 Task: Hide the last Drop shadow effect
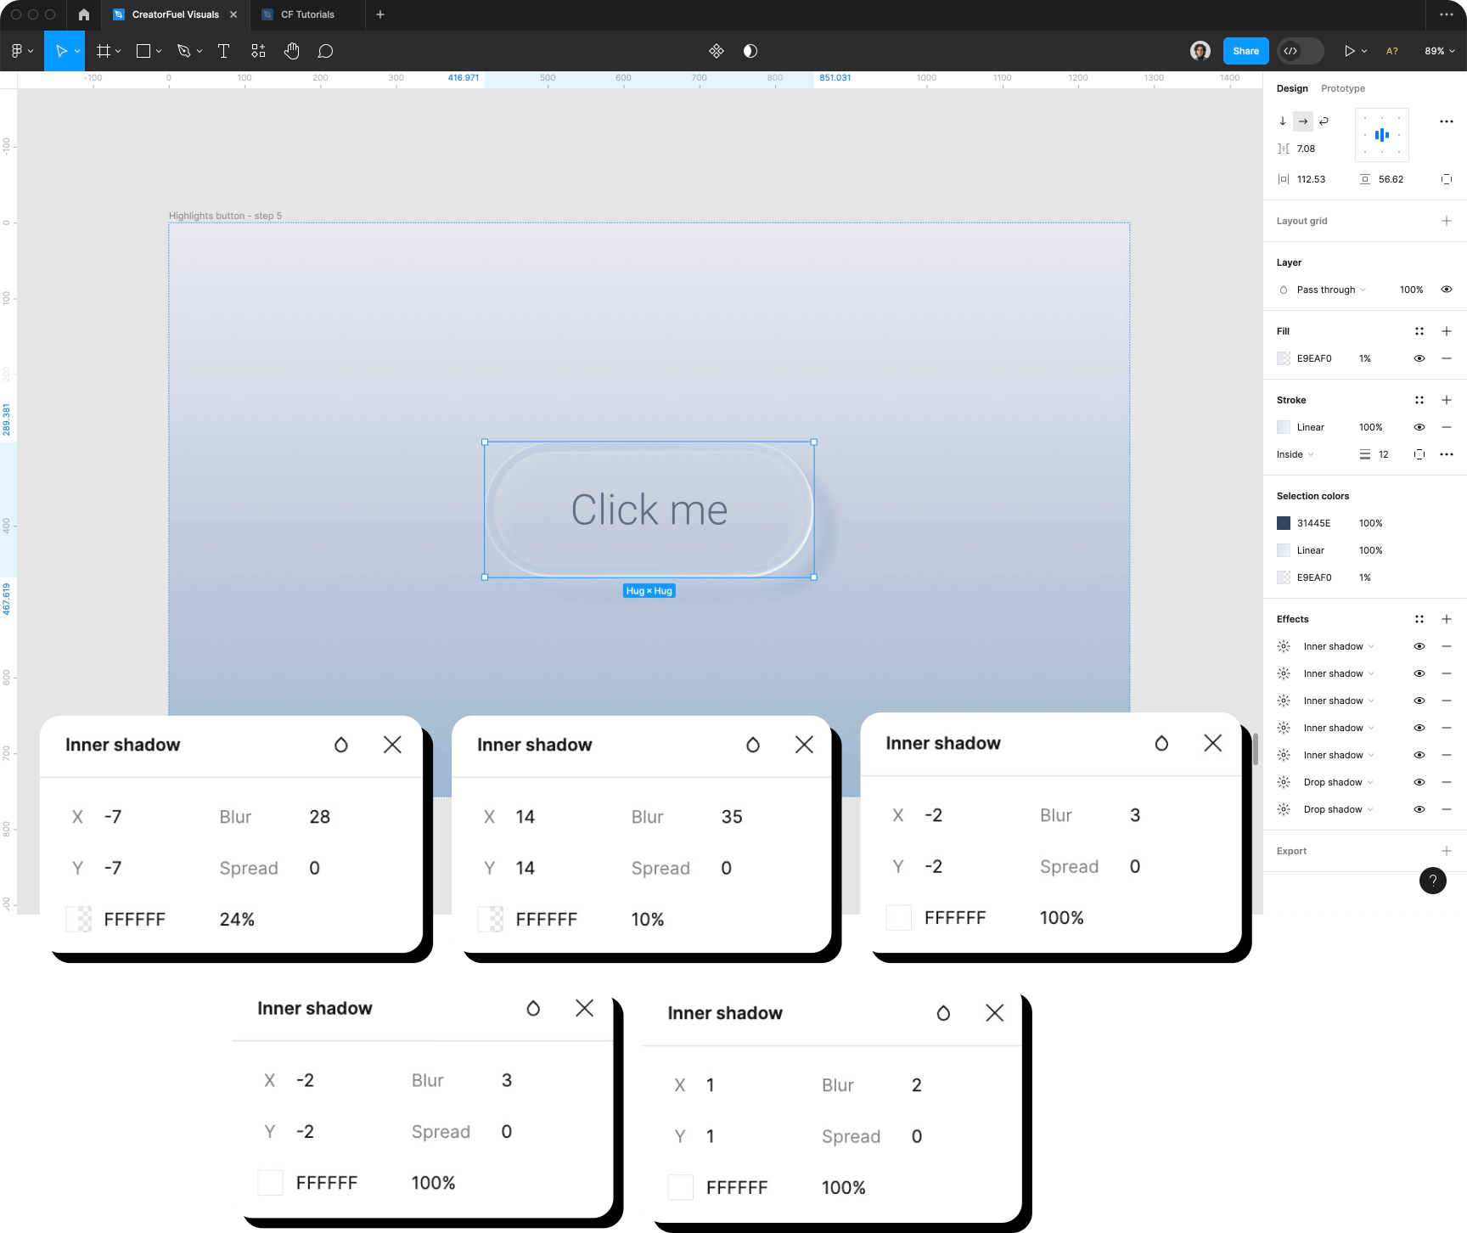point(1419,808)
